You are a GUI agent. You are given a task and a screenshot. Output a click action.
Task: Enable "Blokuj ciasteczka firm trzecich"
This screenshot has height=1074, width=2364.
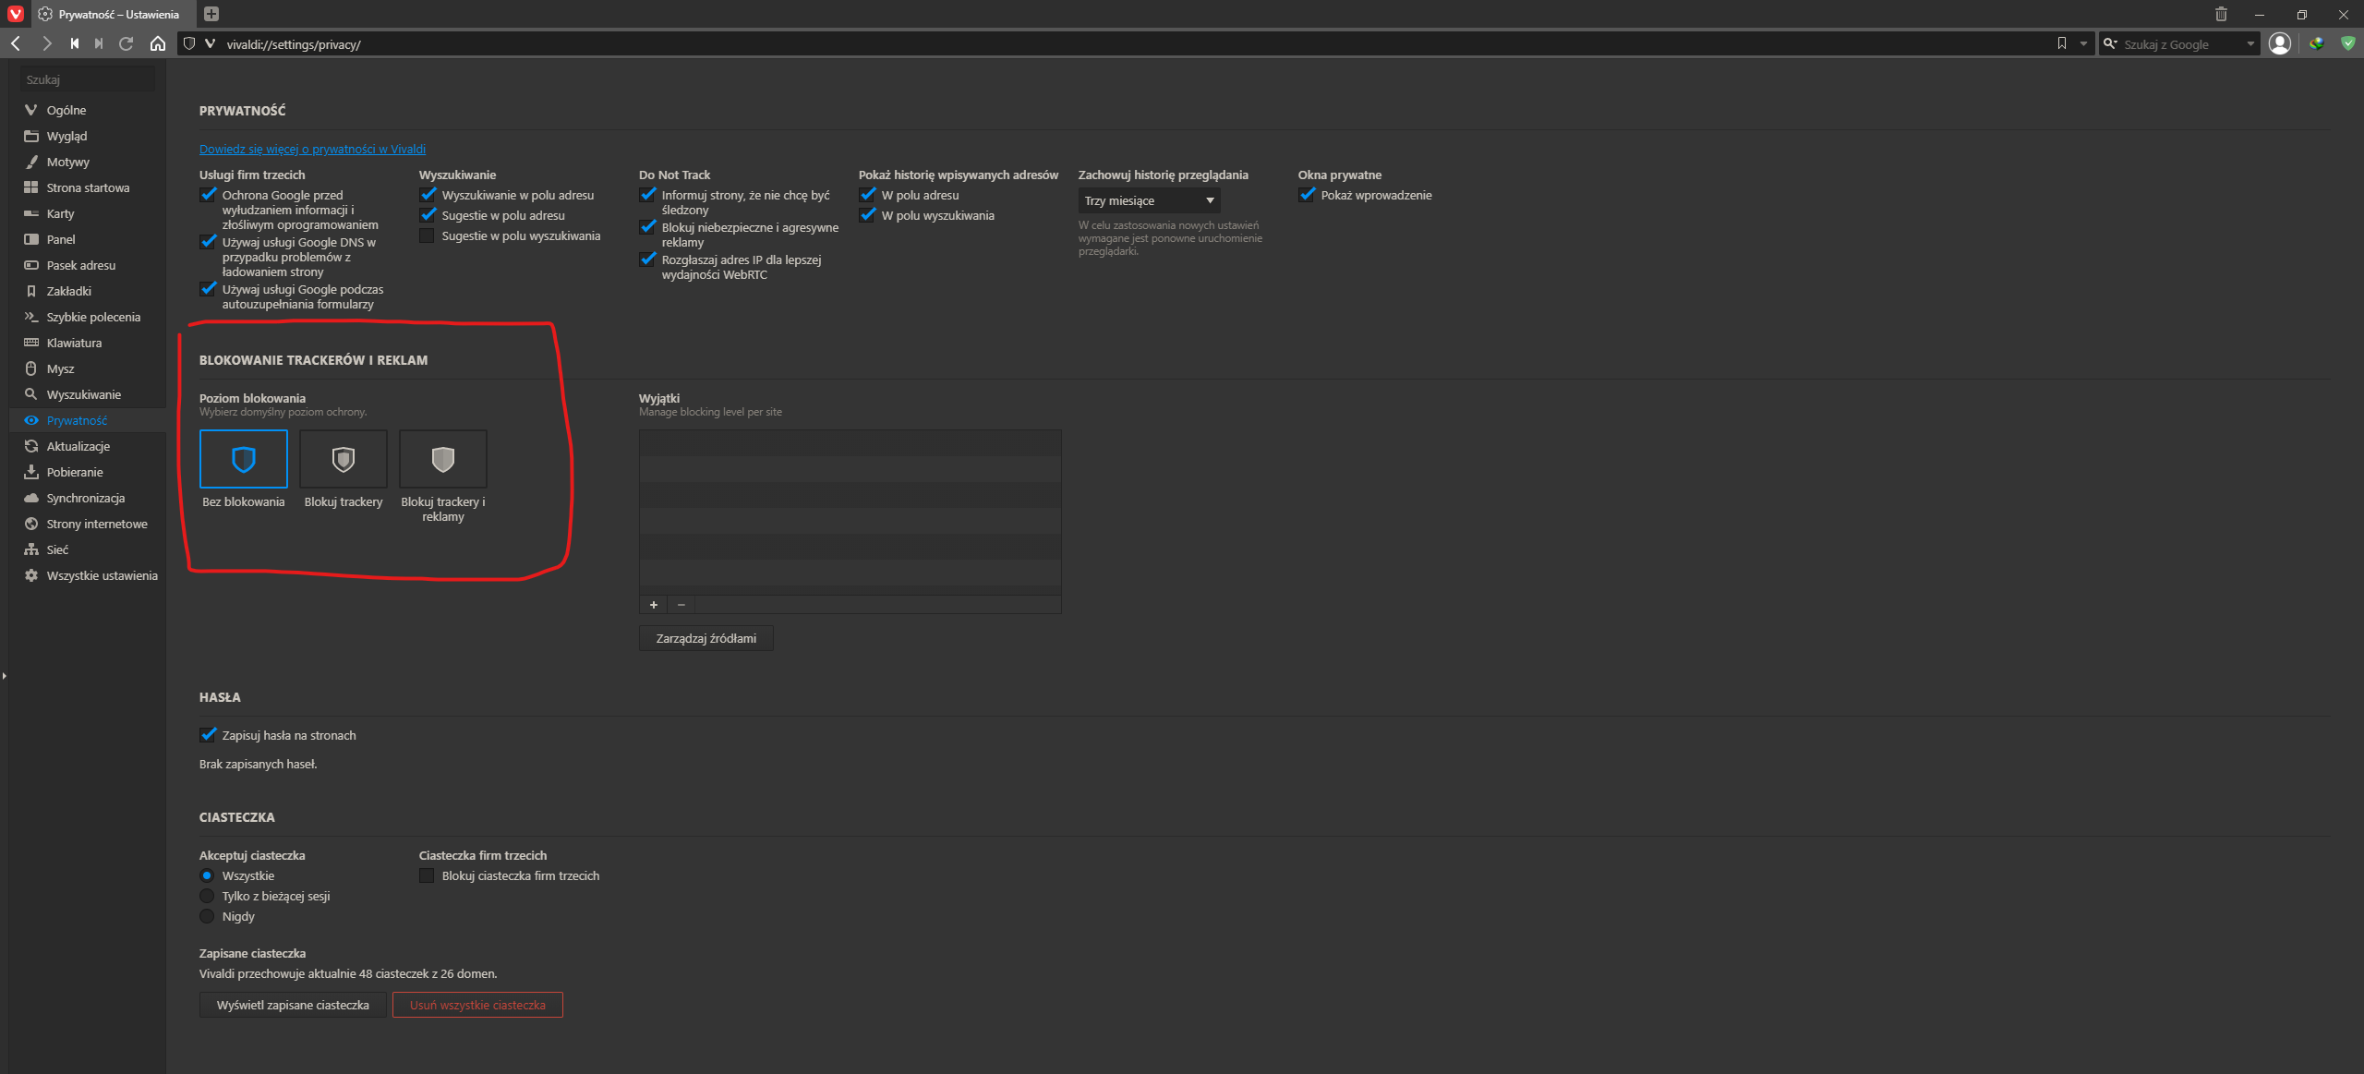427,875
